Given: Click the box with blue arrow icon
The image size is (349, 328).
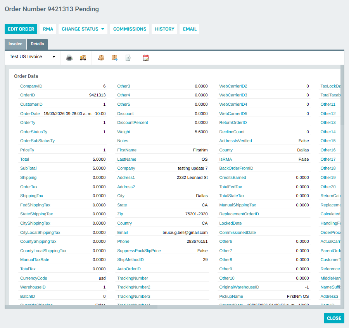Looking at the screenshot, I should [114, 58].
